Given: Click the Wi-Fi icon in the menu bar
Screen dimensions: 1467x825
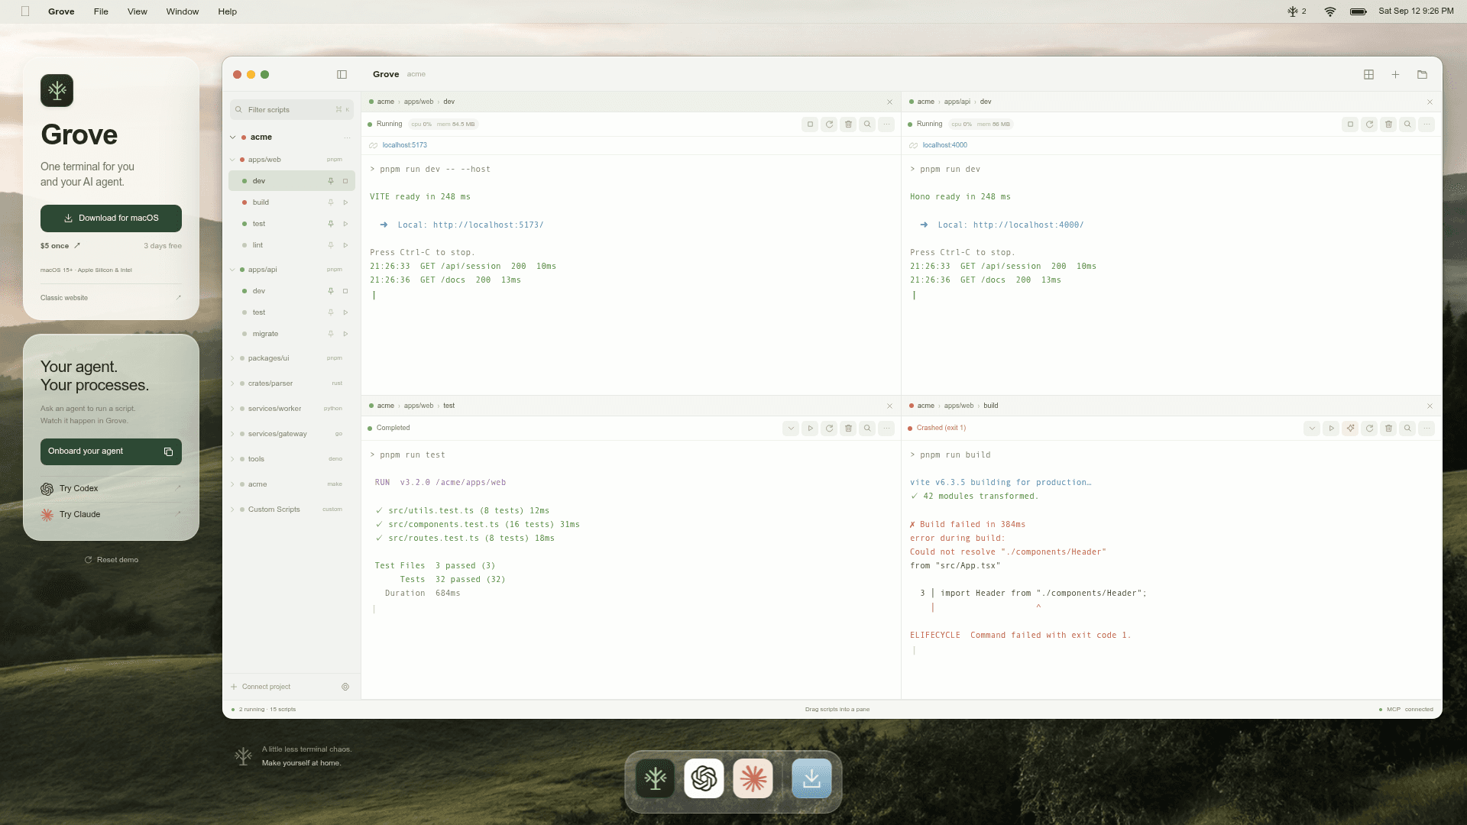Looking at the screenshot, I should pyautogui.click(x=1330, y=11).
